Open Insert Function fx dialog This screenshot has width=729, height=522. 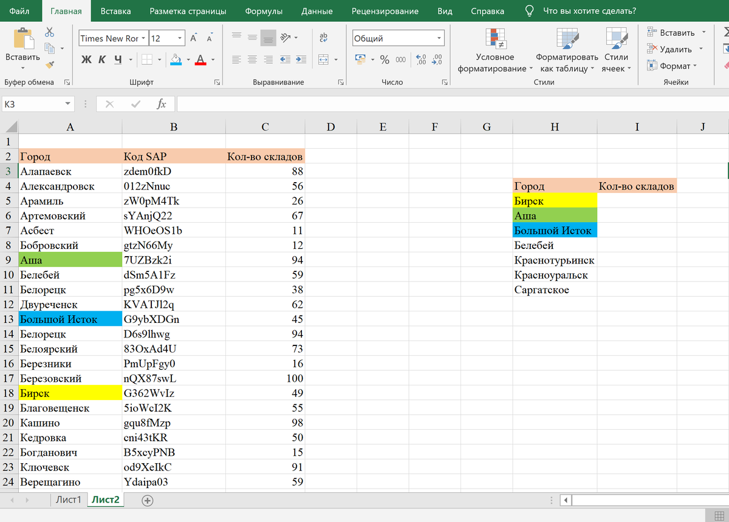(x=161, y=104)
